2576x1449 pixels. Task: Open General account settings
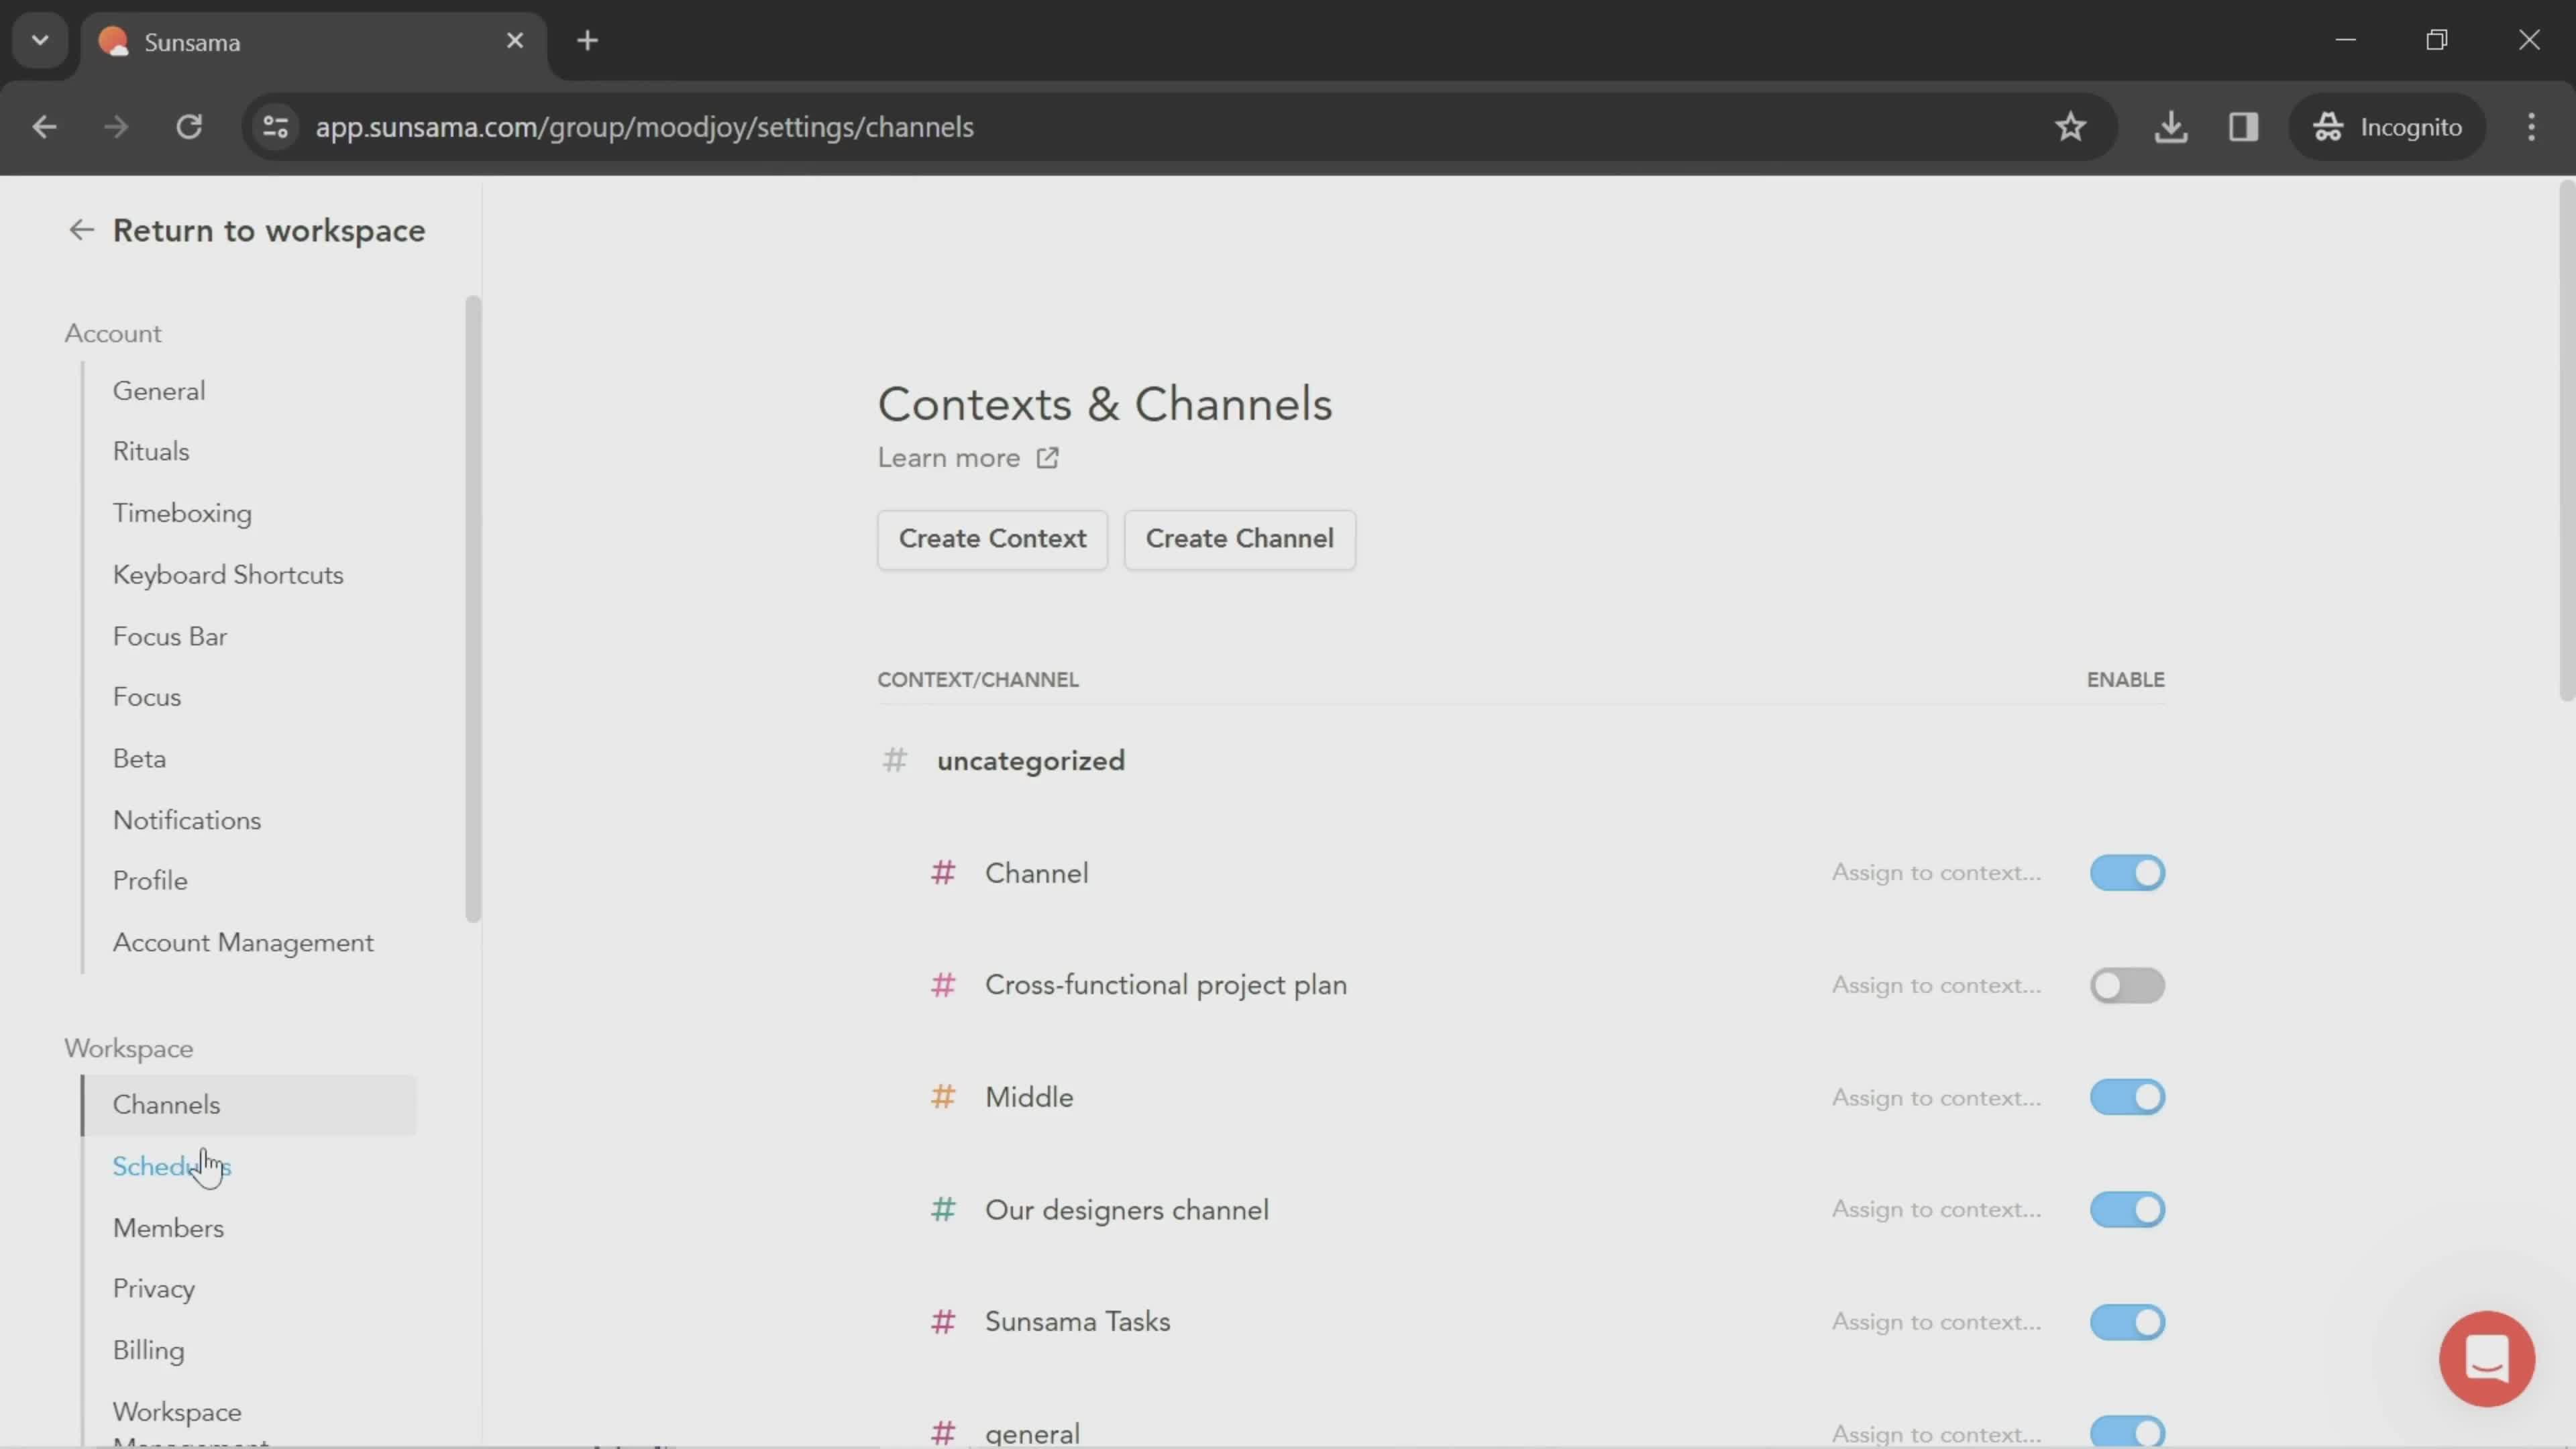click(158, 389)
